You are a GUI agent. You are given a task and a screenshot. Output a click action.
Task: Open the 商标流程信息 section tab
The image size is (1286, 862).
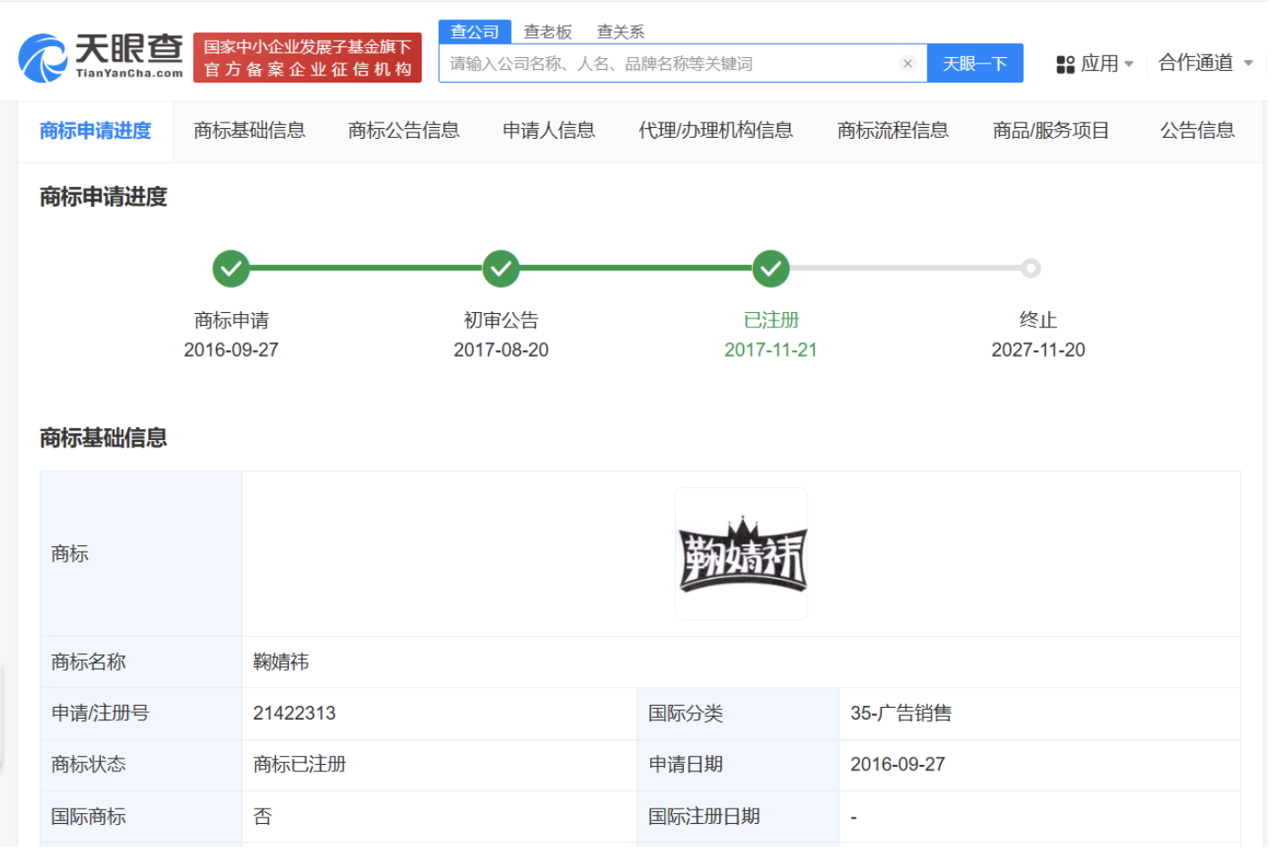coord(892,131)
